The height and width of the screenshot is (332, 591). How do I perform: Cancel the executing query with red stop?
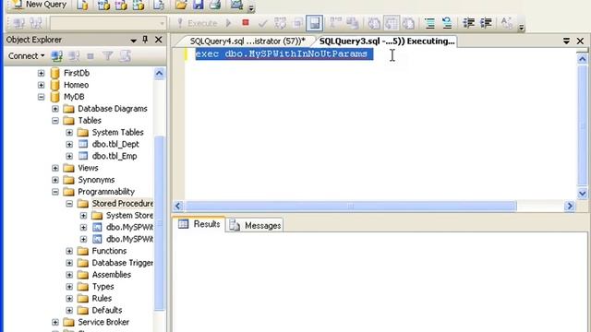coord(246,23)
